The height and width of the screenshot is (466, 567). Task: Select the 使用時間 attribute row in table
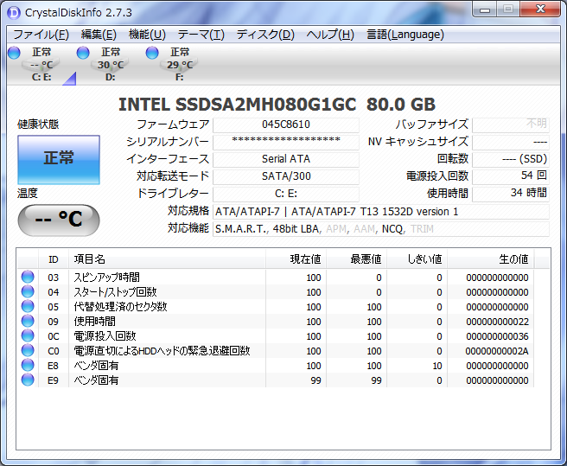[x=276, y=322]
